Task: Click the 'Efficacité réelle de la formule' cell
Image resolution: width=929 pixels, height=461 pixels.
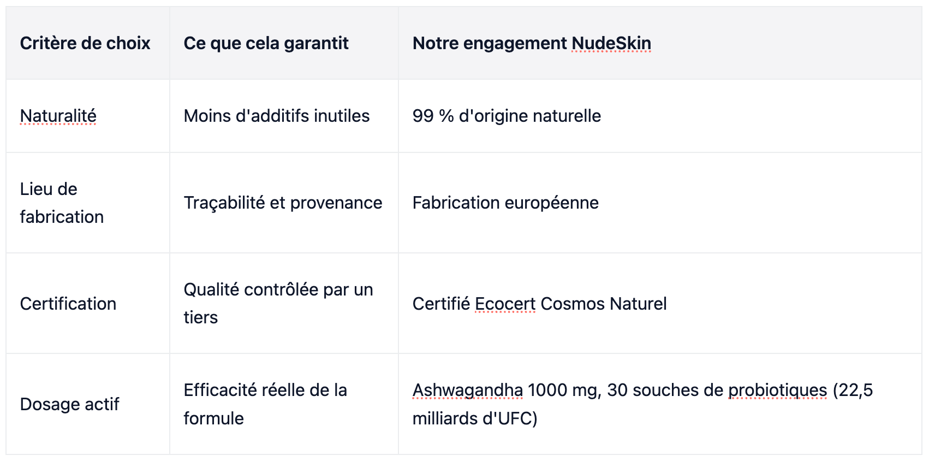Action: click(265, 404)
